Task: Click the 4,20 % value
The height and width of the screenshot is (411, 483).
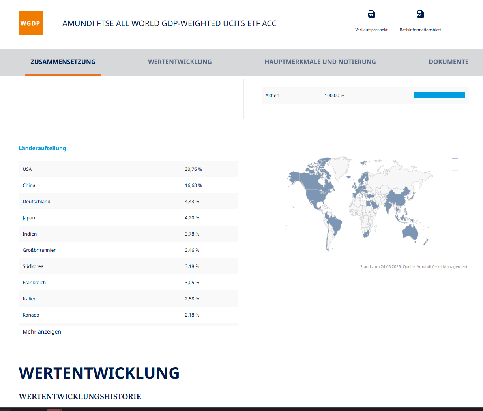Action: (192, 218)
